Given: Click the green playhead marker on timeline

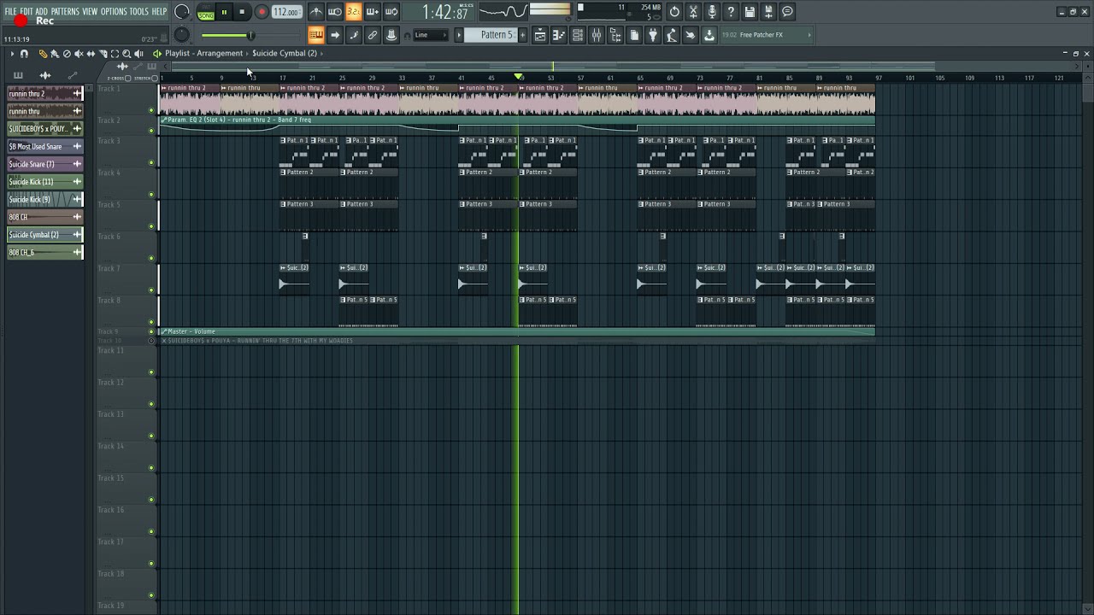Looking at the screenshot, I should point(519,78).
